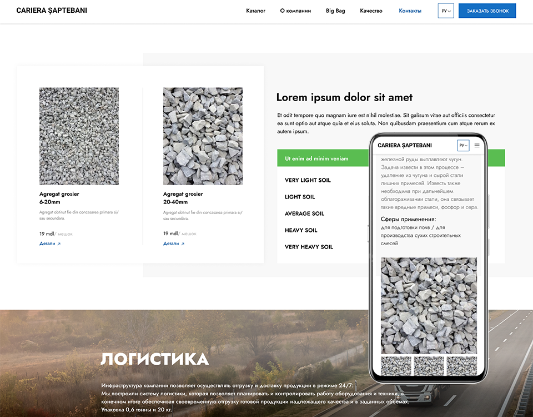
Task: Open the Big Bag menu link
Action: [335, 11]
